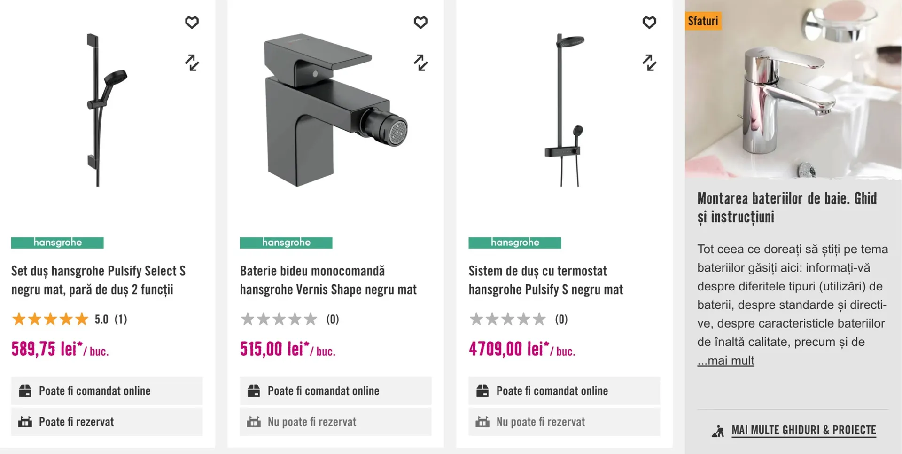Compare the Pulsify Select S shower set
The height and width of the screenshot is (454, 902).
tap(192, 63)
